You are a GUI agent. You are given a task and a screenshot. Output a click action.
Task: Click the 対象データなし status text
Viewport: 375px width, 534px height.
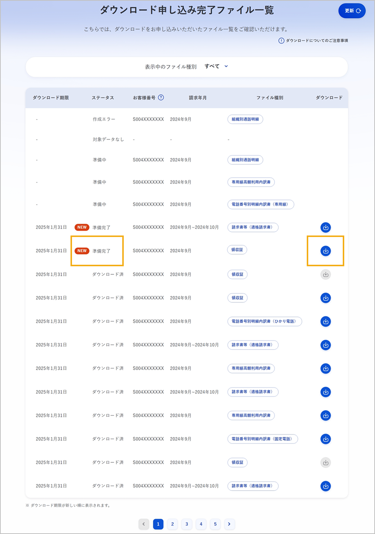click(x=108, y=139)
